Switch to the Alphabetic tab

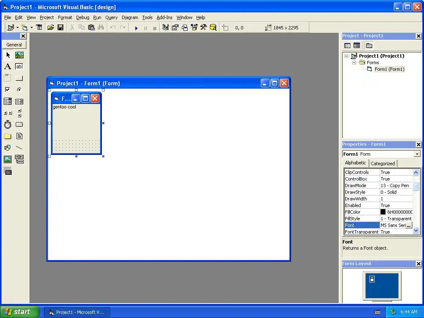tap(355, 163)
